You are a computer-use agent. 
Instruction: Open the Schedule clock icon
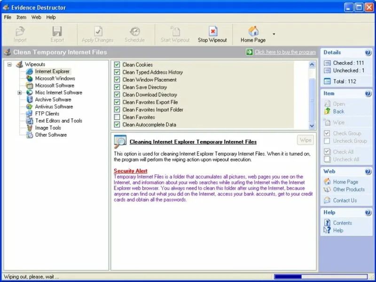(135, 31)
